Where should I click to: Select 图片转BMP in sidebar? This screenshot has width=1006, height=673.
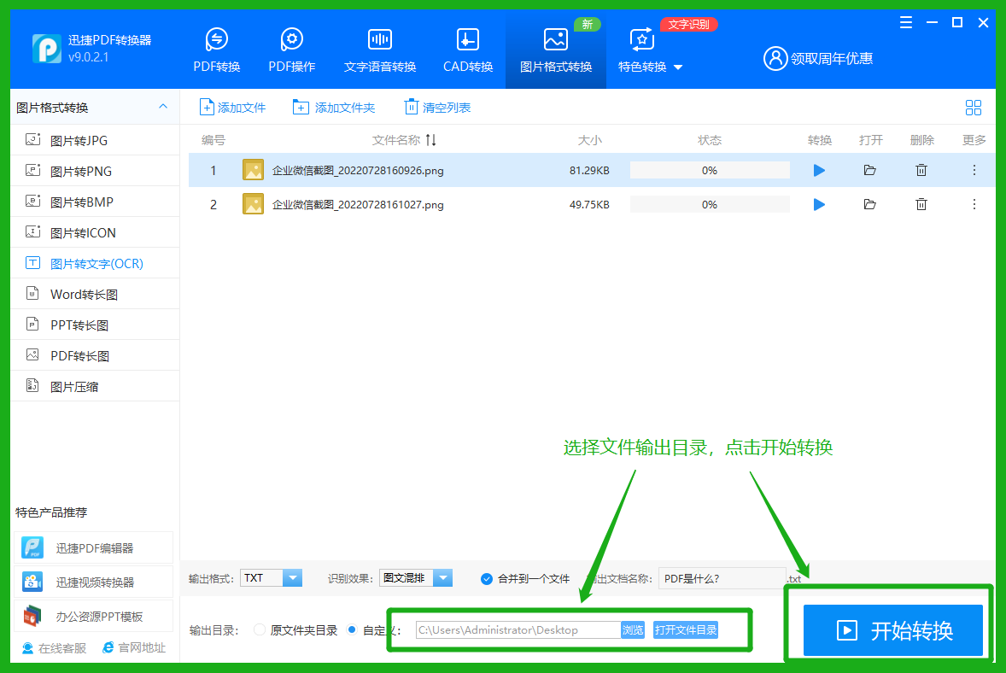click(x=95, y=202)
